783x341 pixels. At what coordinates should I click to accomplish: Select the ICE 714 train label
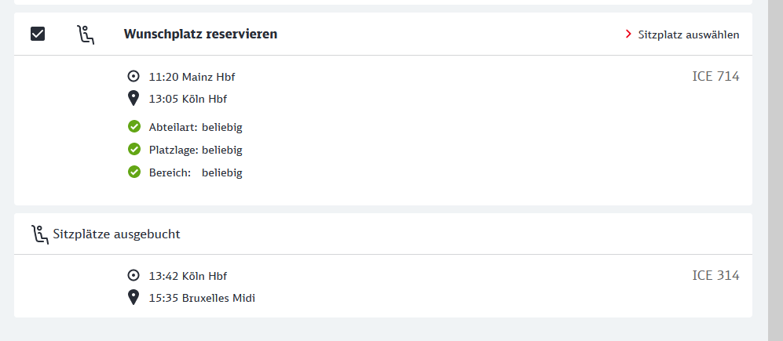715,77
